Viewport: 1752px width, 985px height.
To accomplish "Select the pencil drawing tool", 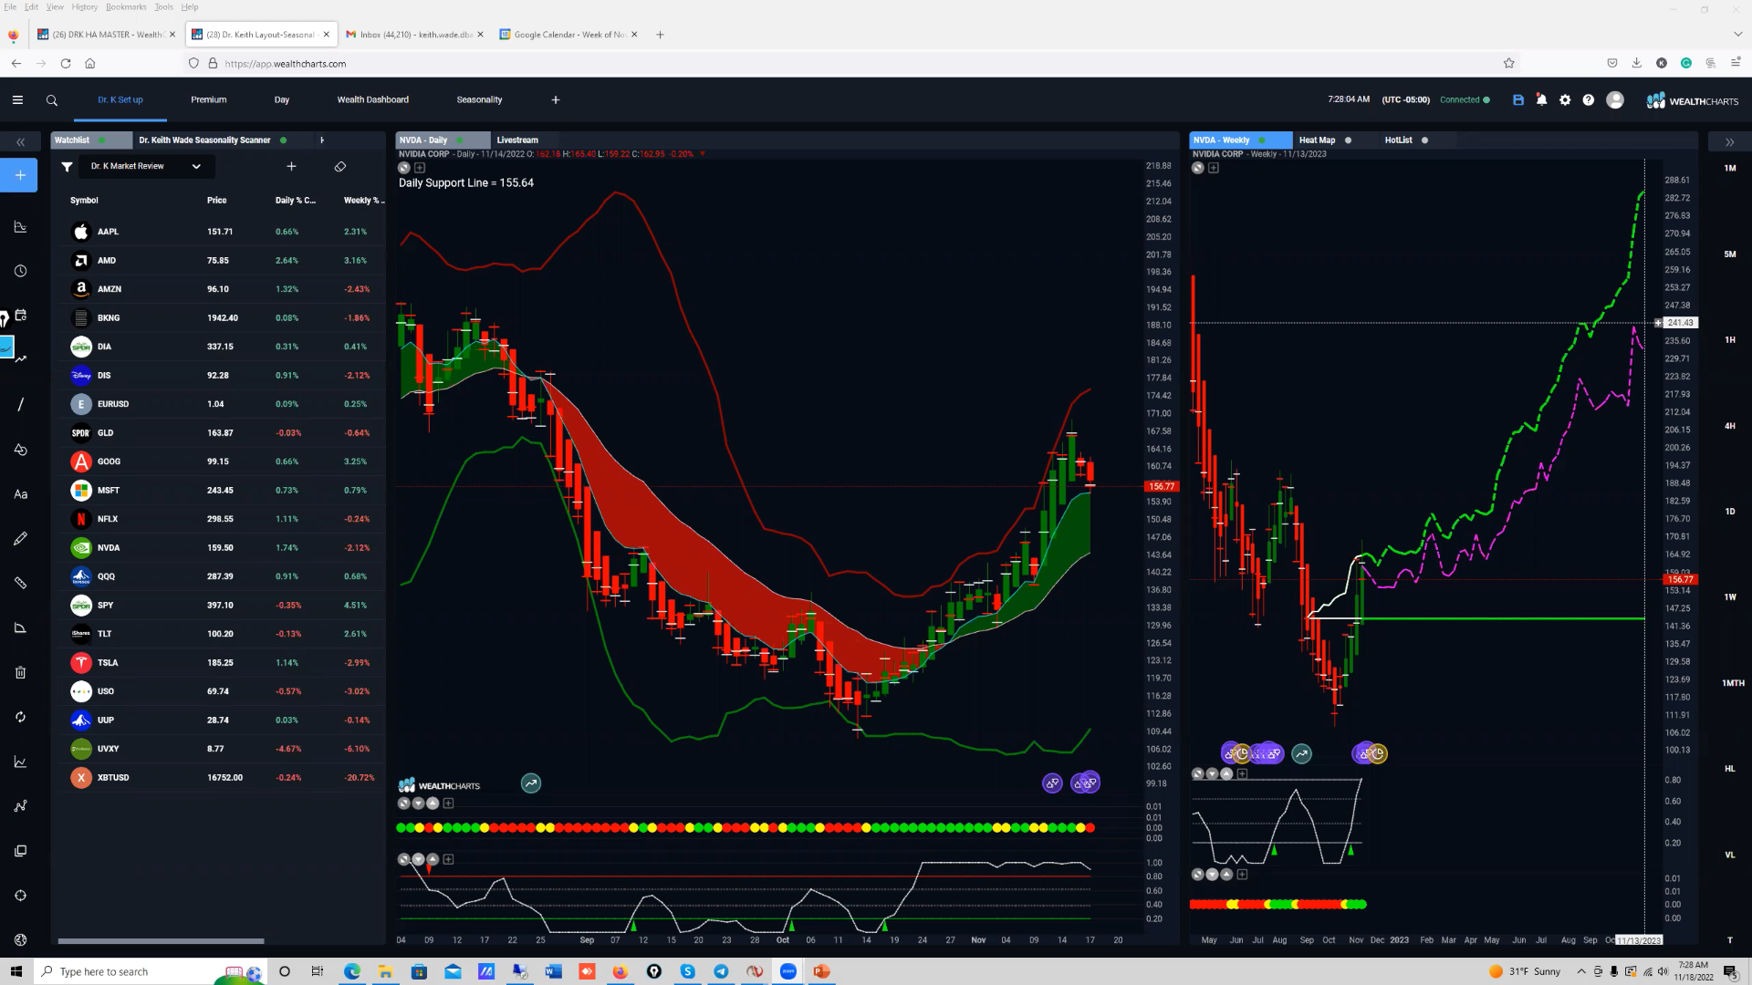I will (20, 539).
